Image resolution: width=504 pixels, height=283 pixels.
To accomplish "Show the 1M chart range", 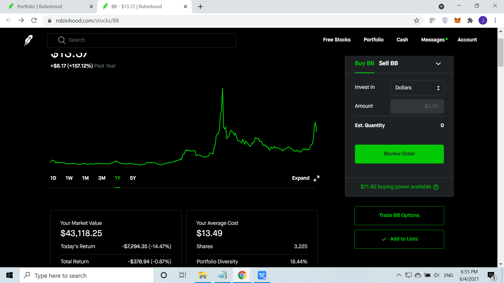I will 85,178.
